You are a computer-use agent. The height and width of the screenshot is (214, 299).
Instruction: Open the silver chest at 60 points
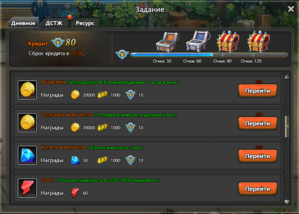coord(198,41)
